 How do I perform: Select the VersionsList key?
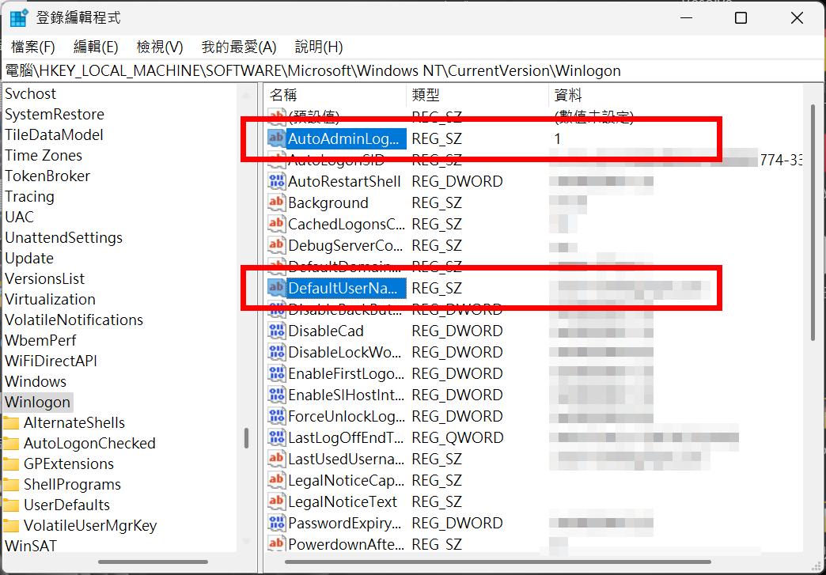point(45,278)
